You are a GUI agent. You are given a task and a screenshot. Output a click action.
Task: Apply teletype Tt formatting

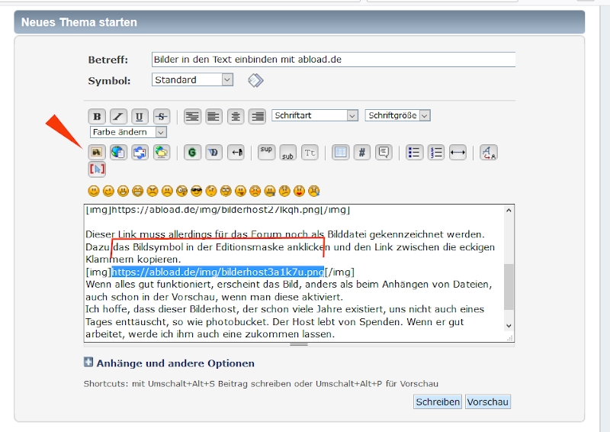point(310,152)
